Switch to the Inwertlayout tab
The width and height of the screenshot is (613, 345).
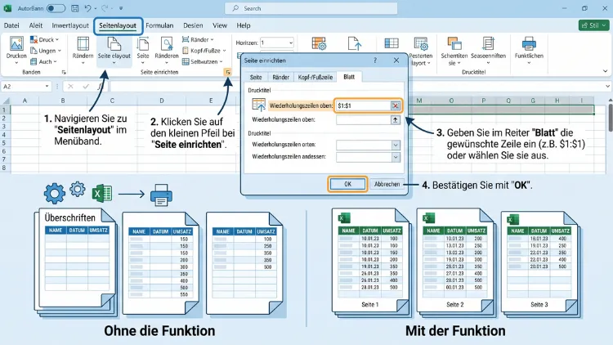pyautogui.click(x=70, y=25)
